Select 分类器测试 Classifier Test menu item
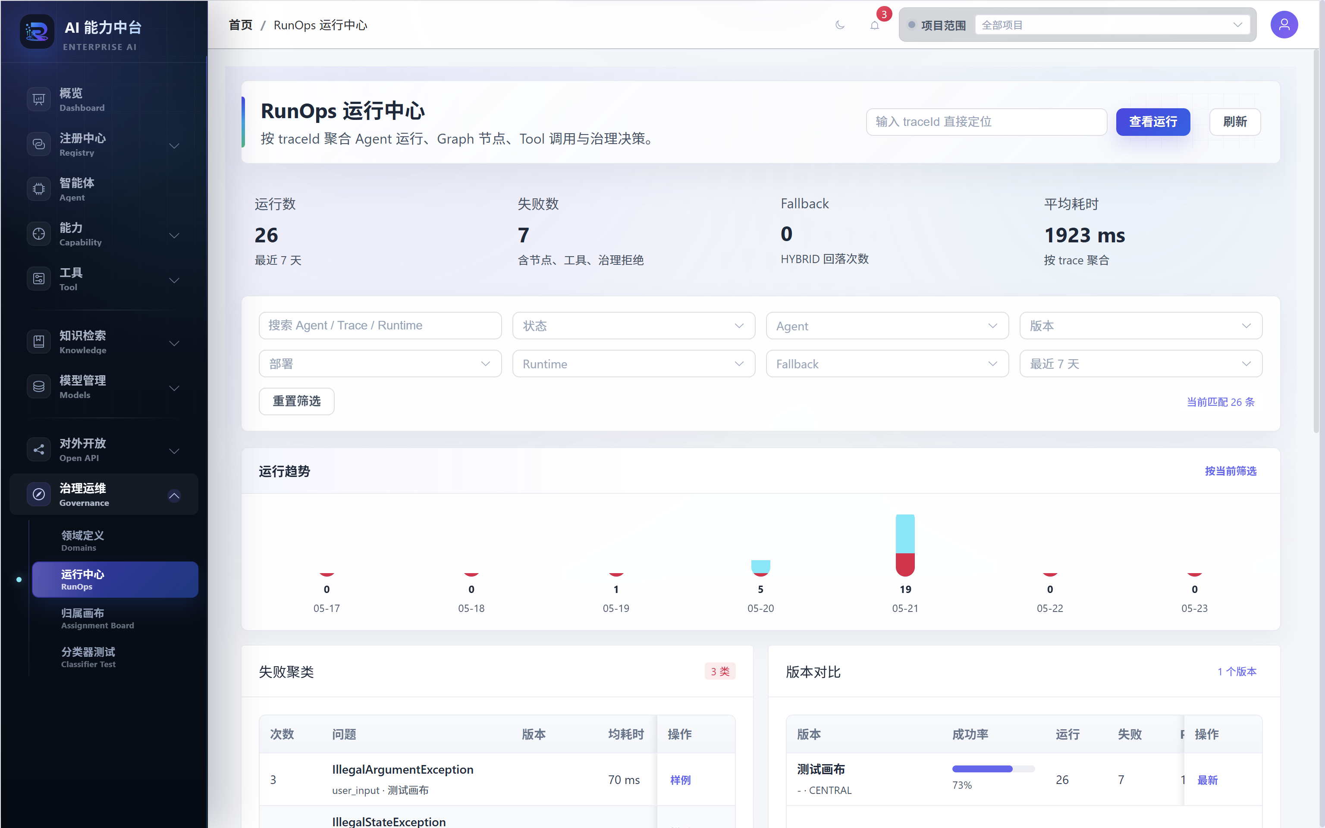Image resolution: width=1325 pixels, height=828 pixels. 115,657
